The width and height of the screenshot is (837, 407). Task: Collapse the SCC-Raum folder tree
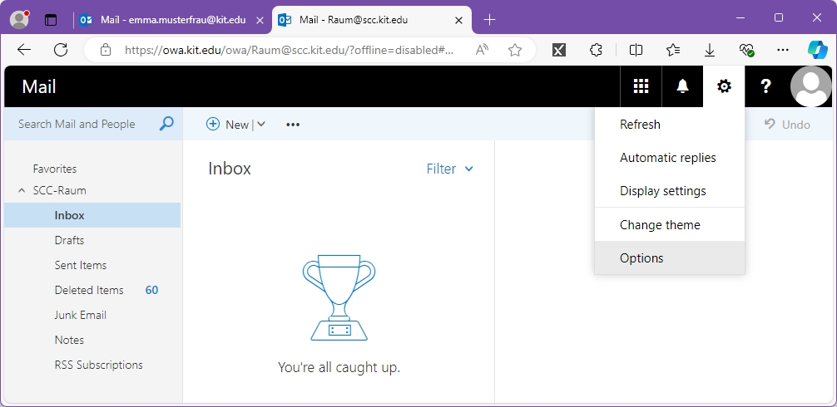point(22,190)
